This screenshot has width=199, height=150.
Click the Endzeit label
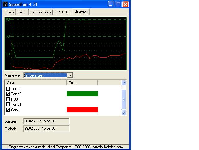point(10,129)
